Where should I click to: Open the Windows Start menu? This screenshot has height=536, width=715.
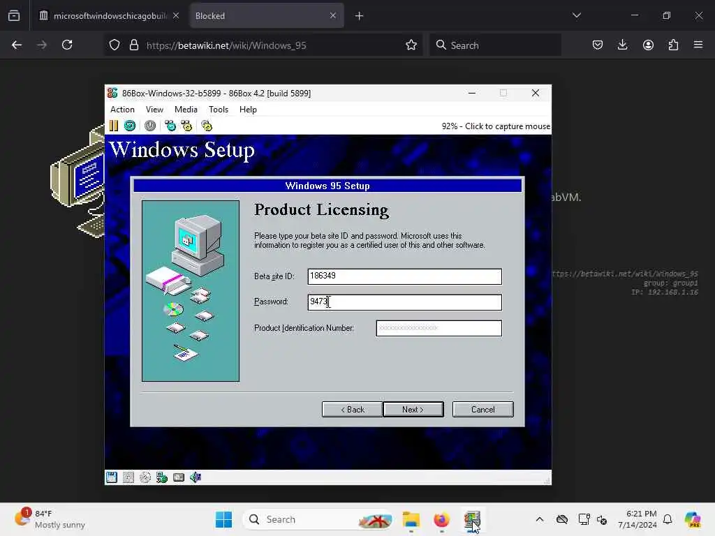(223, 519)
